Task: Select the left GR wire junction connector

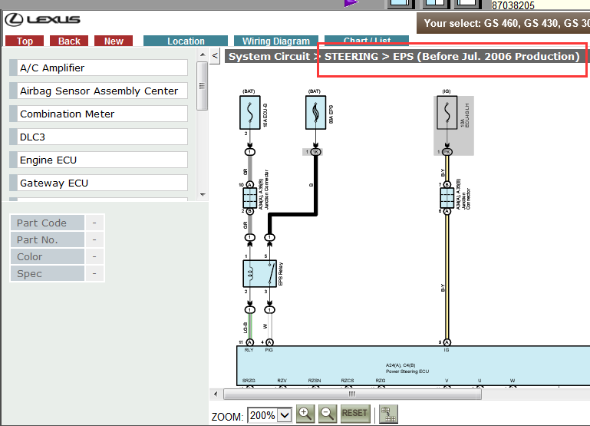Action: click(x=250, y=198)
